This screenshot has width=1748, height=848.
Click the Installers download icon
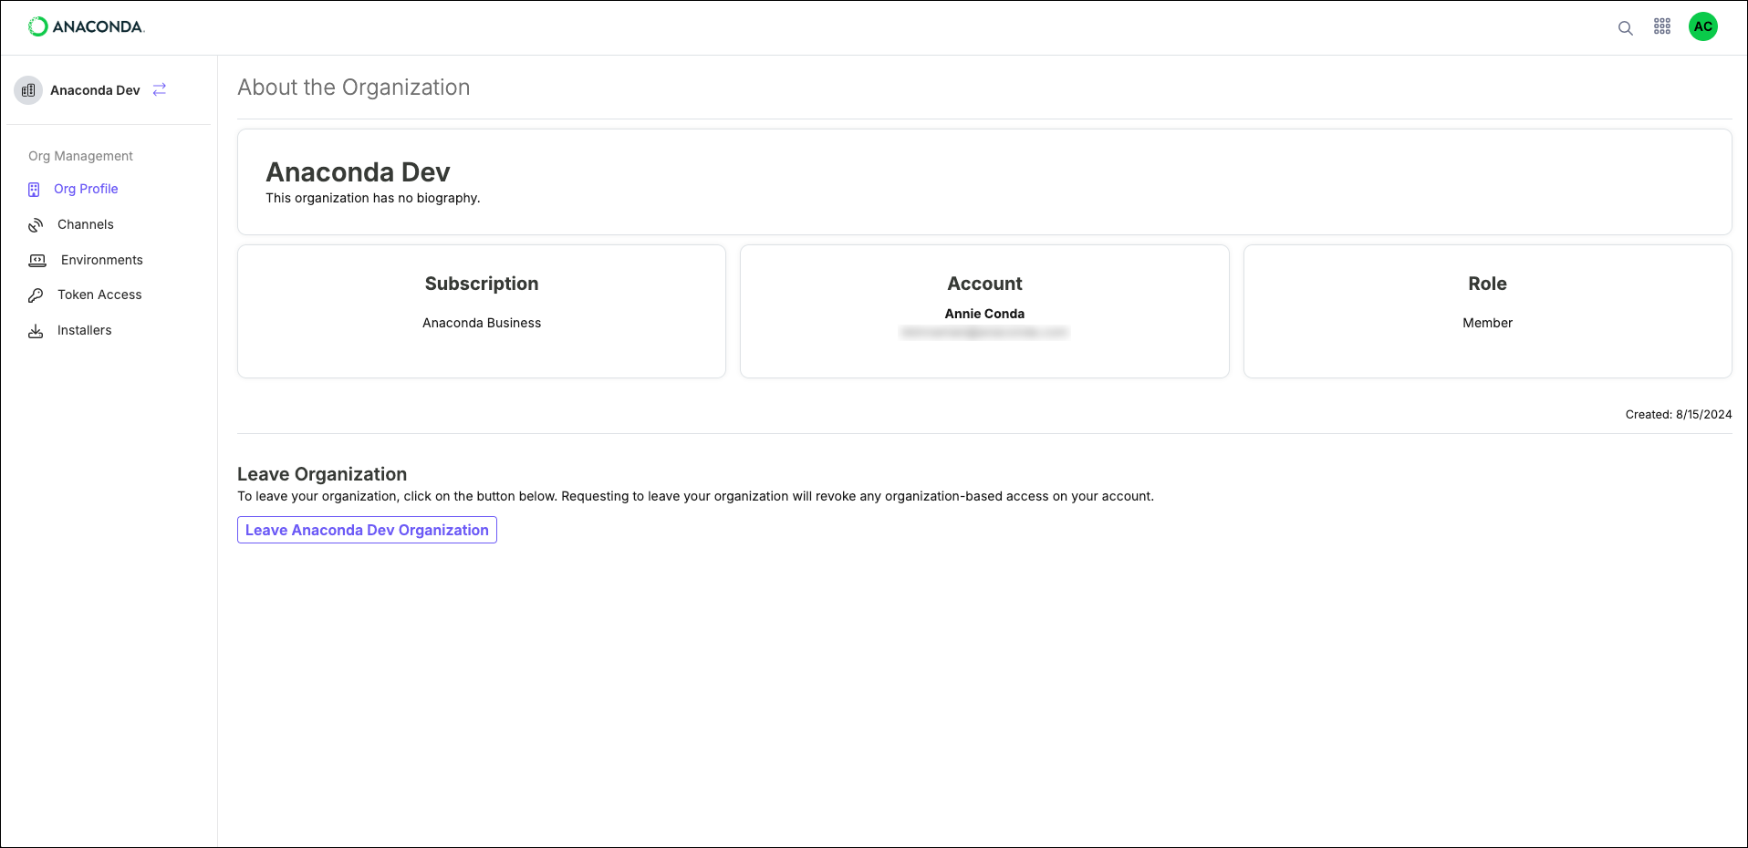(36, 331)
